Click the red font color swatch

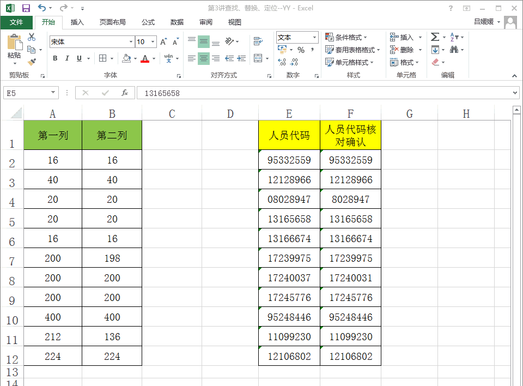tap(145, 61)
